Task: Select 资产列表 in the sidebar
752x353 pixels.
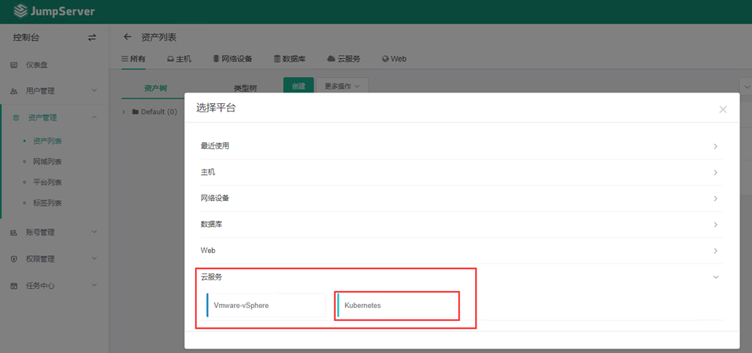Action: click(x=47, y=141)
